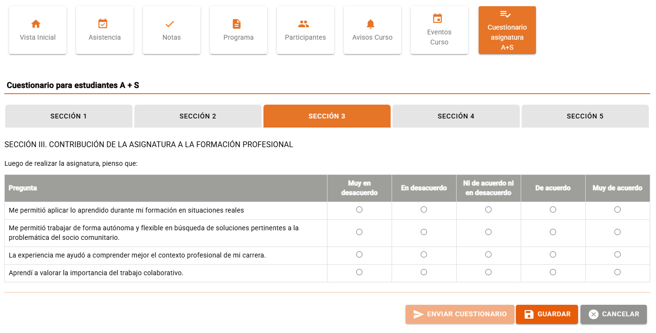Switch to the SECCIÓN 4 tab
The height and width of the screenshot is (333, 656).
[456, 116]
